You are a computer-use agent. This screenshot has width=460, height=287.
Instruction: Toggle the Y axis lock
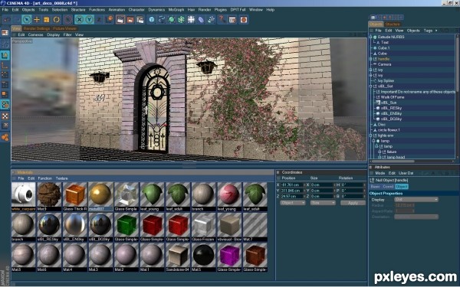pos(89,20)
